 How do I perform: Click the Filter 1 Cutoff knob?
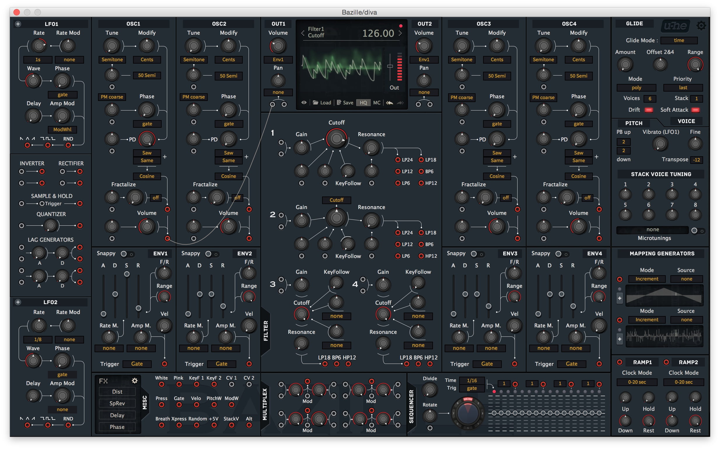coord(336,139)
